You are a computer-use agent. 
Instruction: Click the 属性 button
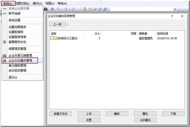click(145, 114)
